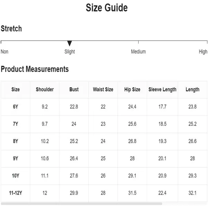
Task: Click the horizontal scrollbar below the table
Action: (x=81, y=203)
